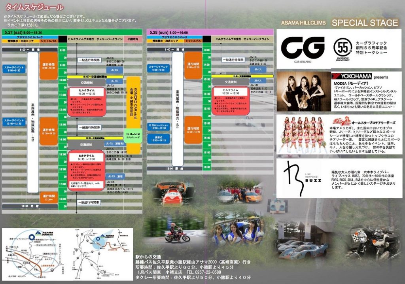The width and height of the screenshot is (405, 284).
Task: Click Saturday's 一般通行時間帯 label near 8:30
Action: coord(89,60)
